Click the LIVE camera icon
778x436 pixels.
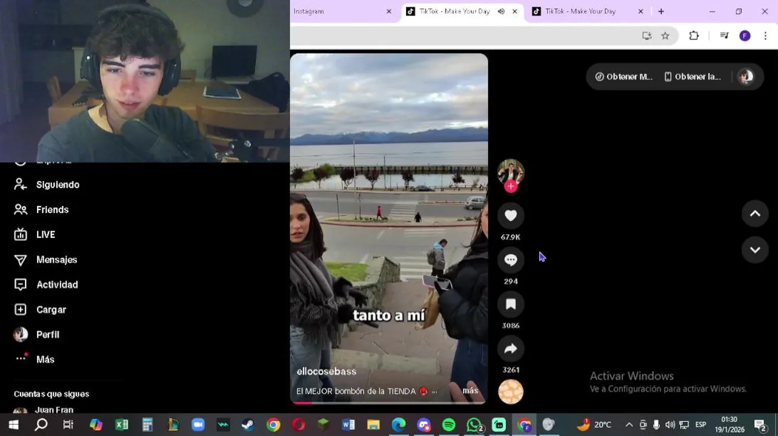pyautogui.click(x=21, y=234)
